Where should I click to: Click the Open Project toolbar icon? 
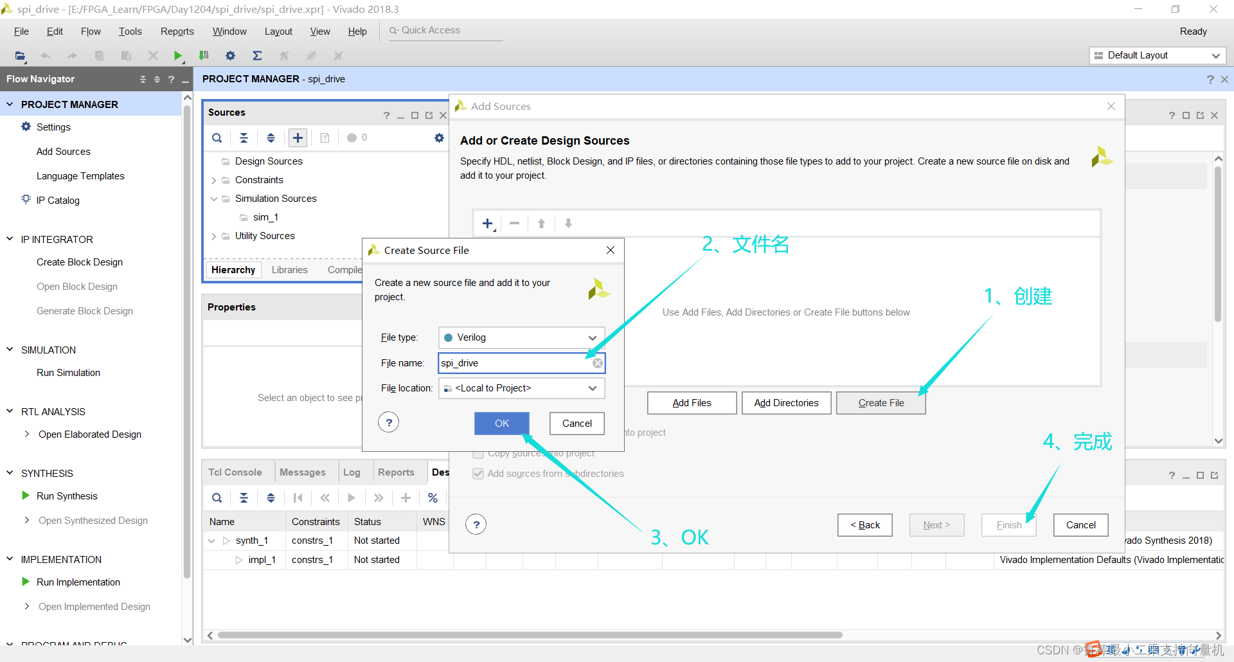(x=21, y=56)
